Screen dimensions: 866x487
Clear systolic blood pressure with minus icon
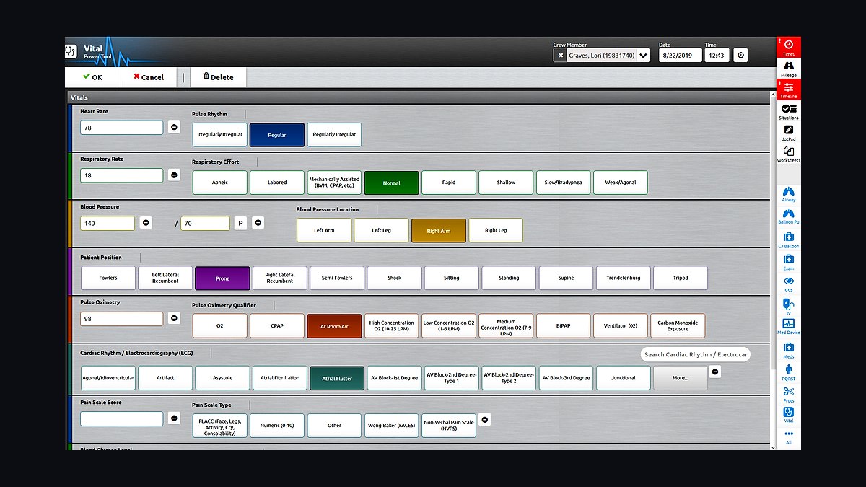146,224
